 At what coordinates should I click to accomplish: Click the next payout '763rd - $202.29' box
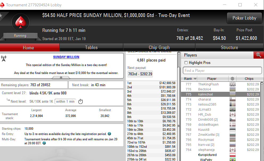pyautogui.click(x=140, y=74)
